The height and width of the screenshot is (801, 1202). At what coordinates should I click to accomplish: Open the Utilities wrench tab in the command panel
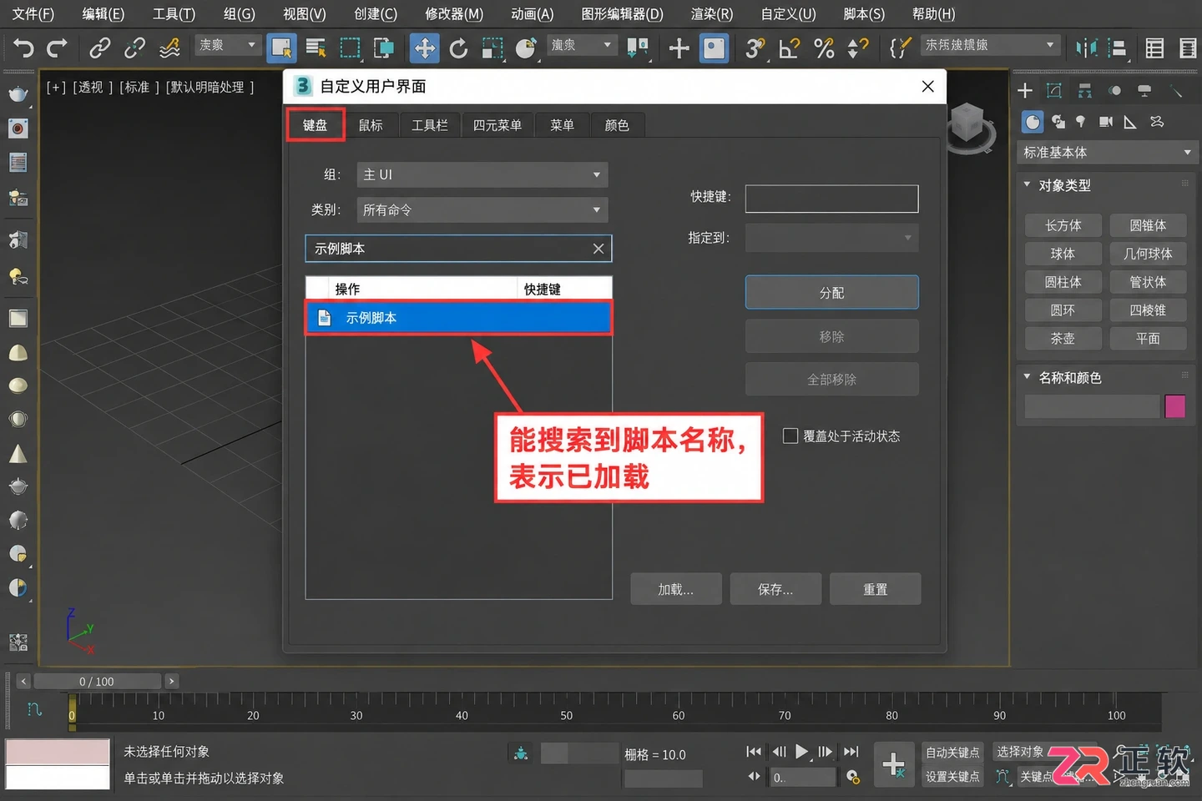click(1176, 90)
